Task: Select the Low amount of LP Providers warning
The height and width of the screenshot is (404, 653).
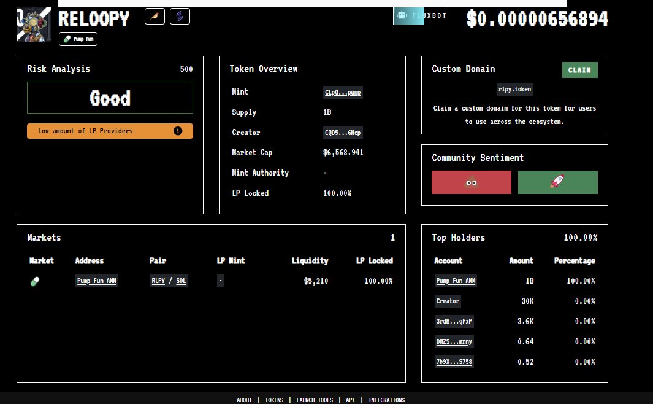Action: click(x=110, y=131)
